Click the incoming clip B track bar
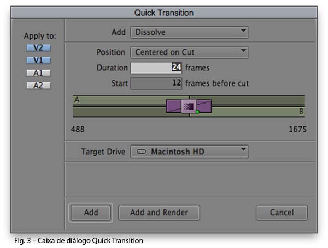This screenshot has width=328, height=248. [257, 111]
